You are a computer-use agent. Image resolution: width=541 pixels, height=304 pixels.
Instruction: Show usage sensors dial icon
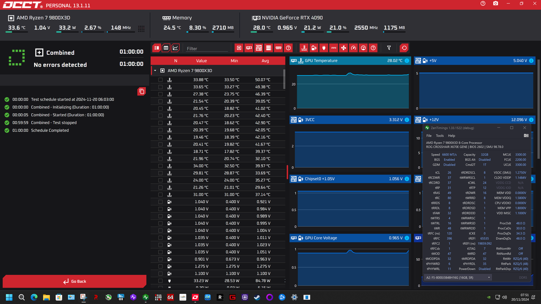tap(363, 48)
